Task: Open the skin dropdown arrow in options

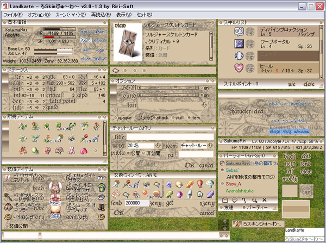Action: pos(204,105)
